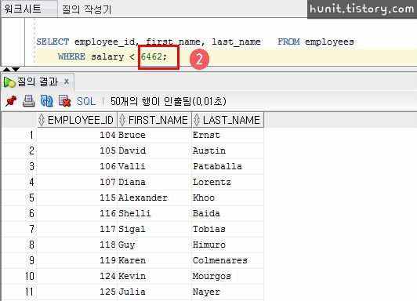Select last name cell Ernst
The image size is (417, 301).
pos(227,135)
